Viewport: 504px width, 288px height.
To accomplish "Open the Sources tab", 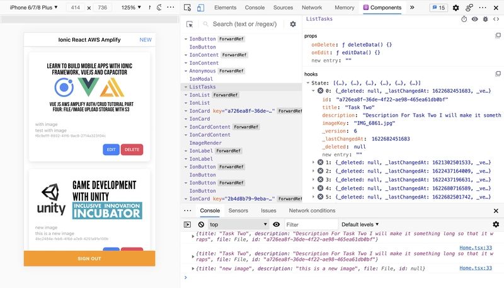I will pyautogui.click(x=283, y=8).
